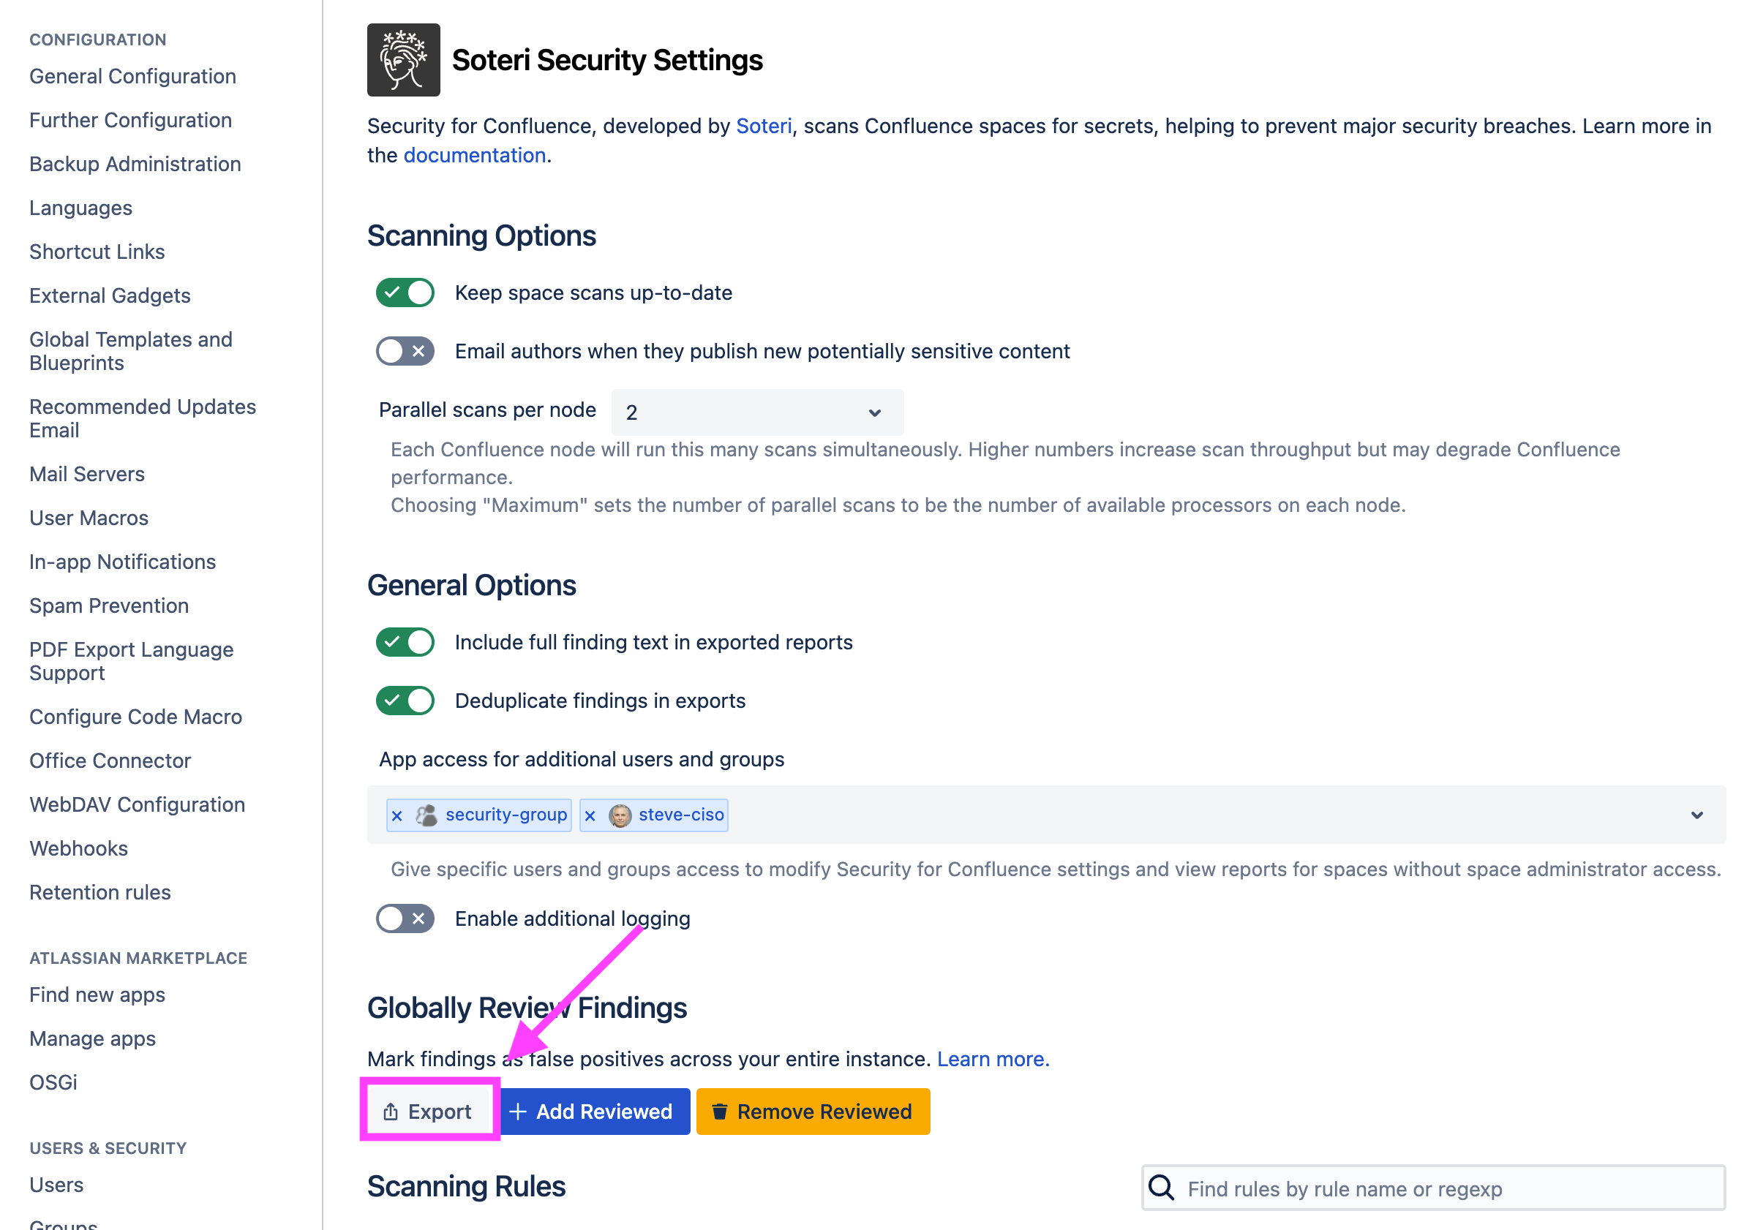Click the magnifier icon in the rules search box
The height and width of the screenshot is (1230, 1755).
[x=1161, y=1188]
